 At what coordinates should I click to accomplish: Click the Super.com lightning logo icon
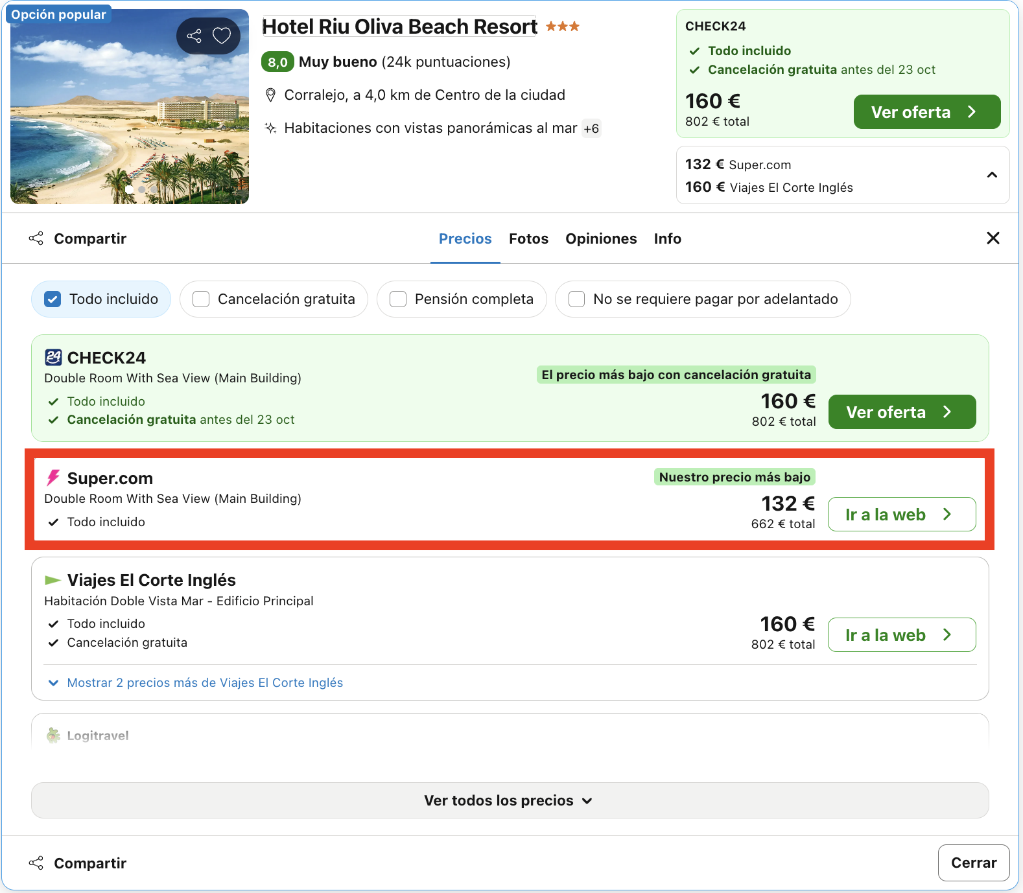pos(53,478)
